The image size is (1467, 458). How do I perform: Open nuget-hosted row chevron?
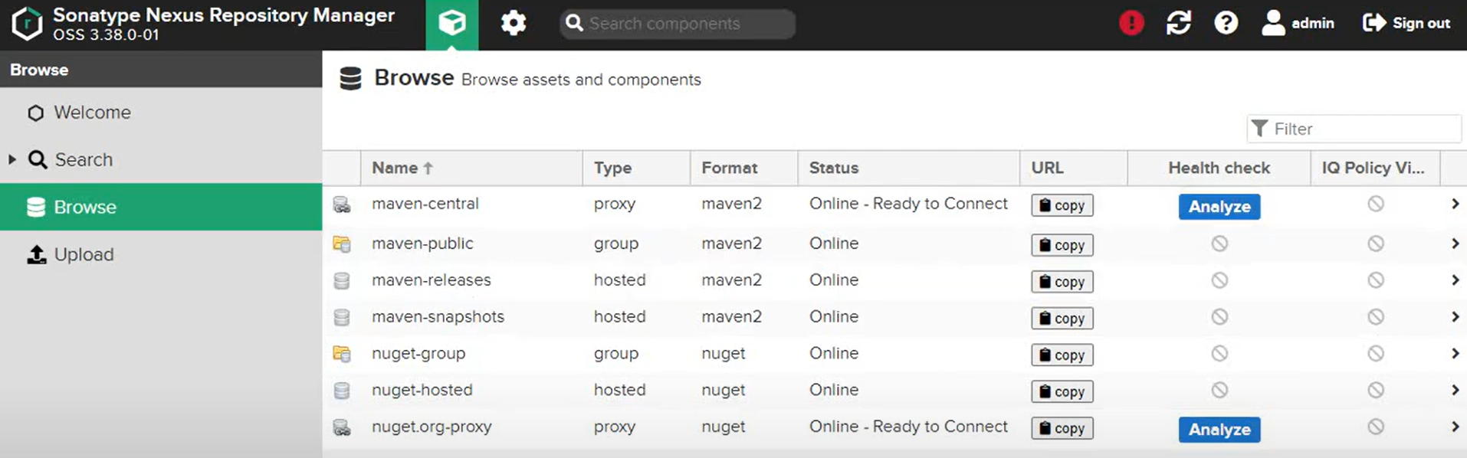tap(1455, 391)
